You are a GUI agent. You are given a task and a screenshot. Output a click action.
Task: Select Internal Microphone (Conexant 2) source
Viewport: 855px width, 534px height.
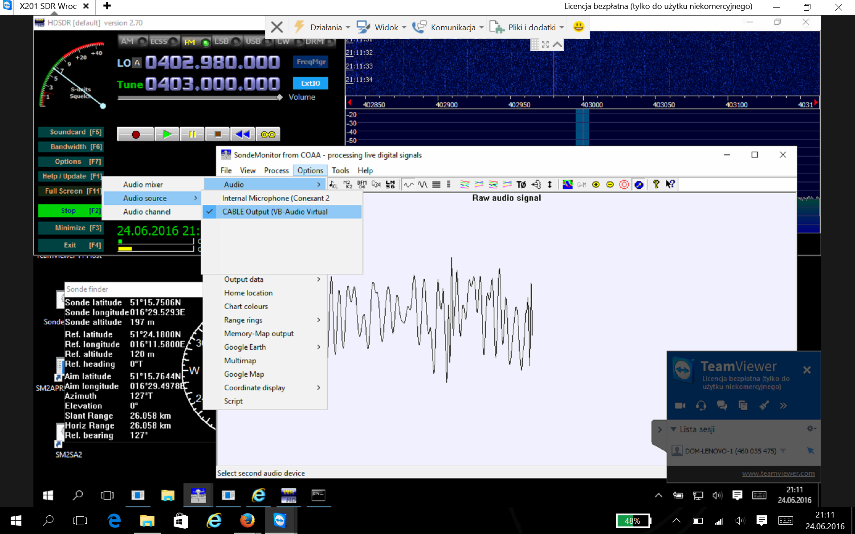(x=282, y=198)
